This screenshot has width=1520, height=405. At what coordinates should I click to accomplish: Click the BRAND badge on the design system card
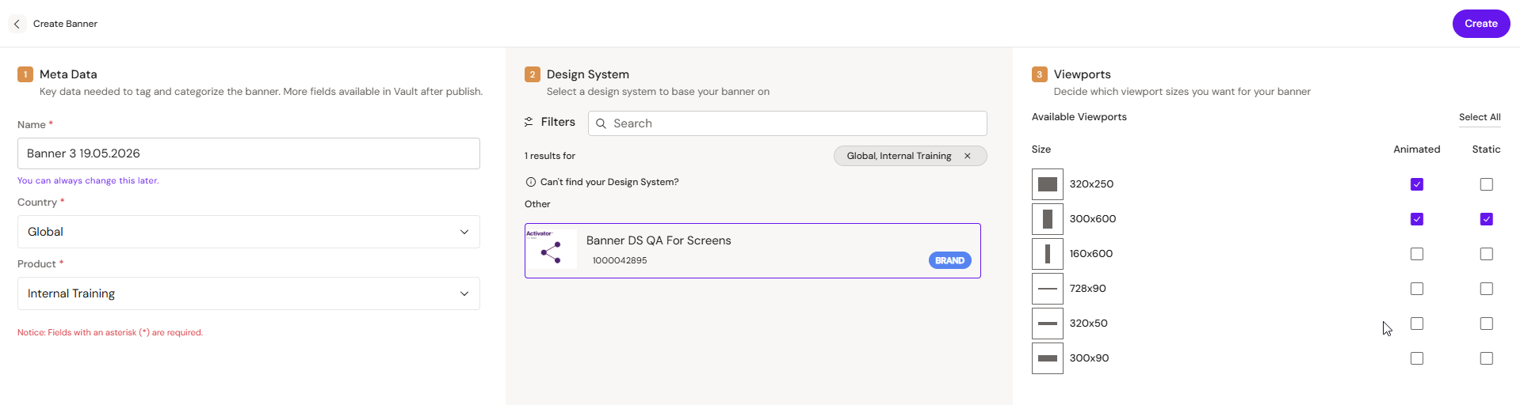[x=949, y=260]
